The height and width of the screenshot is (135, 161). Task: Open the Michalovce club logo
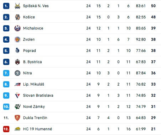[x=17, y=28]
